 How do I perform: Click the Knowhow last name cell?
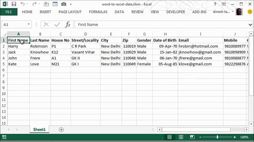click(40, 52)
